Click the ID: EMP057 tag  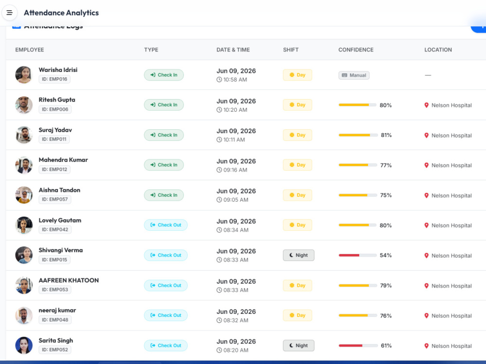coord(55,199)
